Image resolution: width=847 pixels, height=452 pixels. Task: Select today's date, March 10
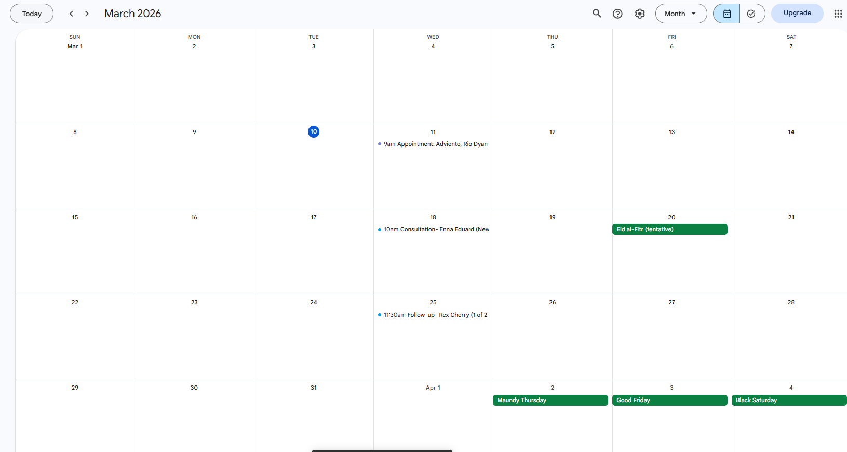point(314,132)
